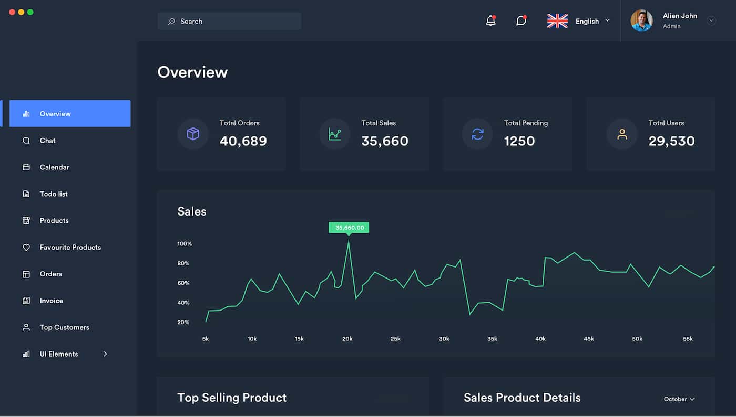Click inside the Search field
The height and width of the screenshot is (417, 736).
230,22
